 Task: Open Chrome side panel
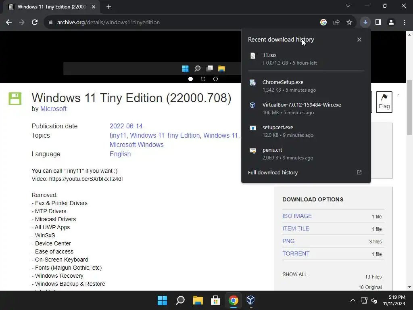pos(378,23)
